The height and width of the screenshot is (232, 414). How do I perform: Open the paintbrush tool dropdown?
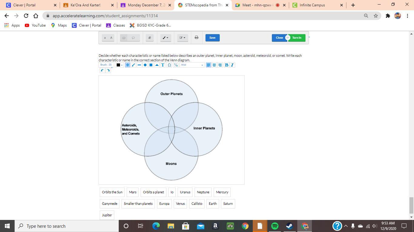click(x=165, y=38)
